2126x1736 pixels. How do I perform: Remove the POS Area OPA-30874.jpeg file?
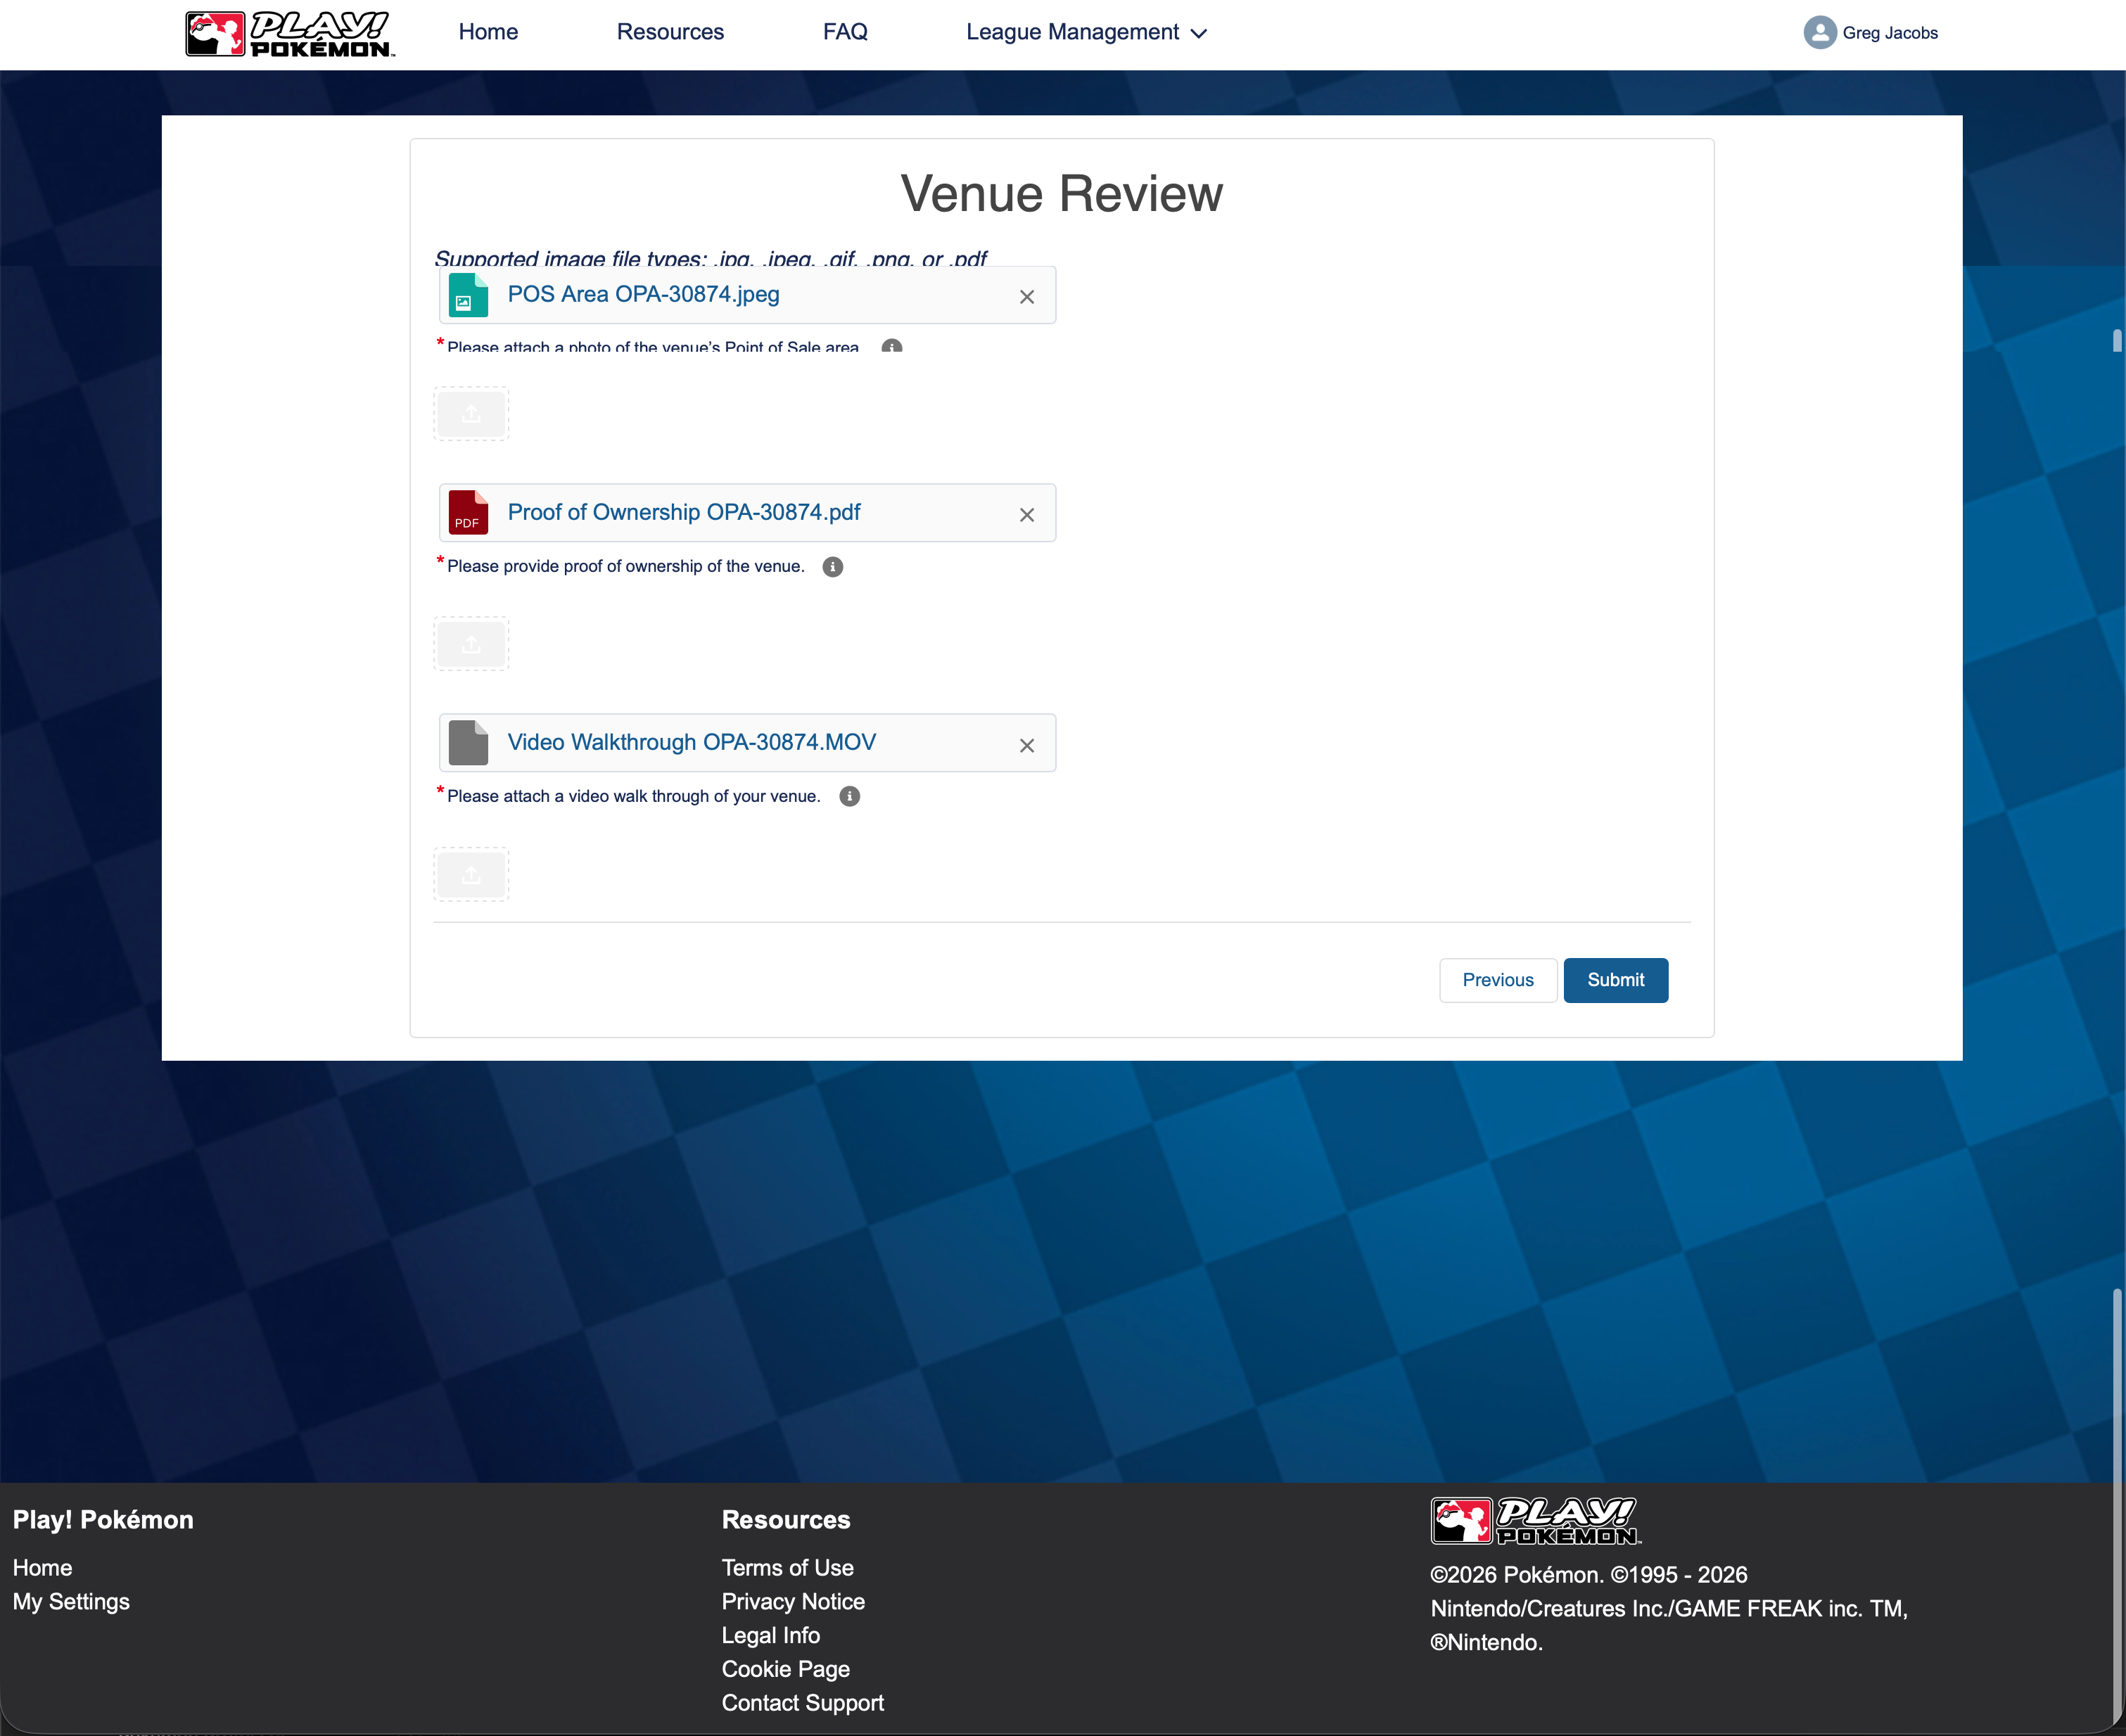click(x=1026, y=297)
